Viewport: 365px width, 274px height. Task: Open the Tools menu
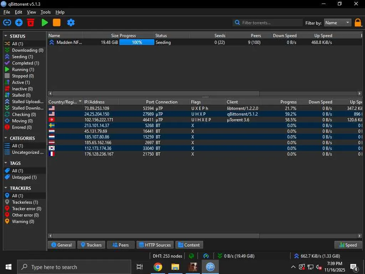45,12
